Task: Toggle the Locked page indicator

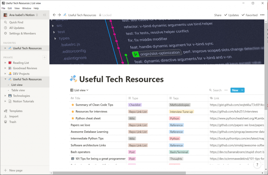Action: pos(105,15)
